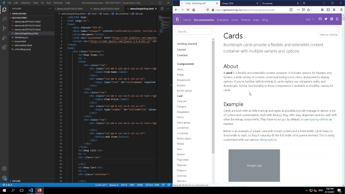
Task: Stop loading the page in Firefox
Action: [188, 10]
